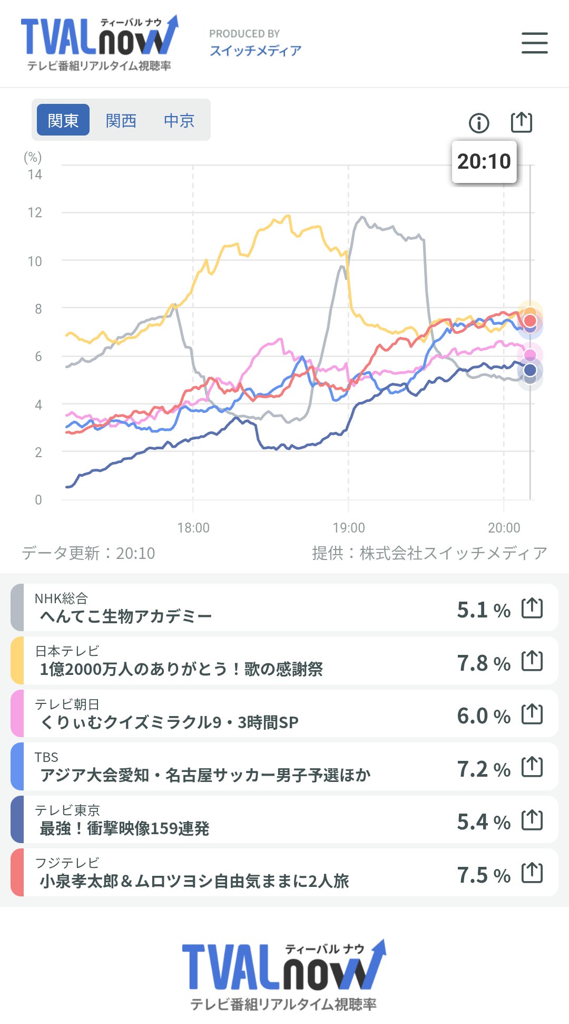Switch region to 関西
The width and height of the screenshot is (569, 1024).
click(121, 120)
